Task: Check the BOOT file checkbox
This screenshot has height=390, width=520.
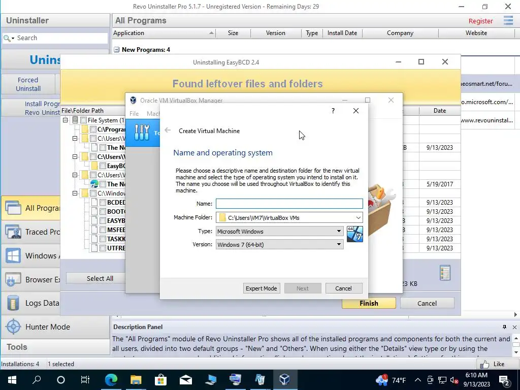Action: point(103,212)
